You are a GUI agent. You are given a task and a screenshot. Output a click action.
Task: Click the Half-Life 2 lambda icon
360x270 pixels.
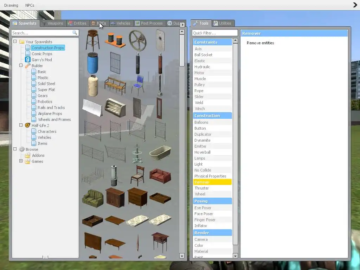coord(27,125)
